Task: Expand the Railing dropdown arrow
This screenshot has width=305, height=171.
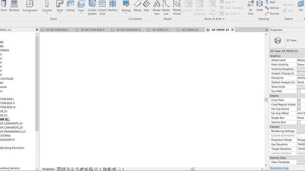Action: 126,13
